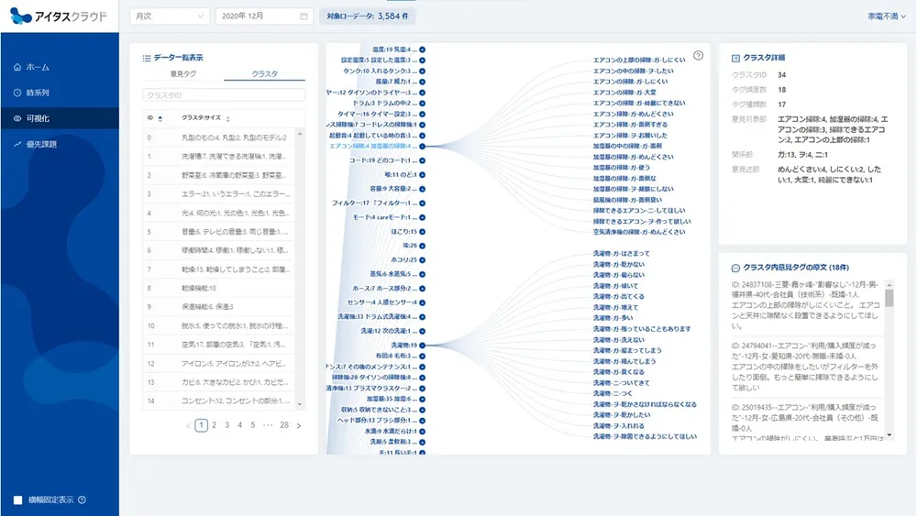The height and width of the screenshot is (516, 917).
Task: Collapse node エアコン掃除:4 加湿器の掃除:4
Action: [x=422, y=146]
